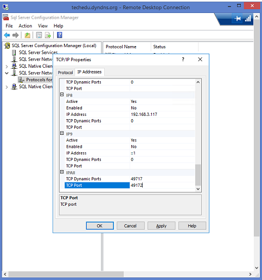Open the File menu
262x280 pixels.
[9, 26]
